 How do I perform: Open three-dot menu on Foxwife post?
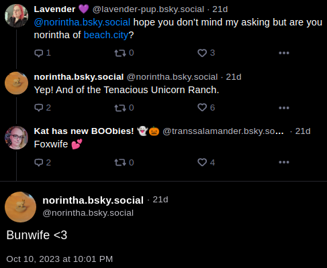tap(284, 162)
